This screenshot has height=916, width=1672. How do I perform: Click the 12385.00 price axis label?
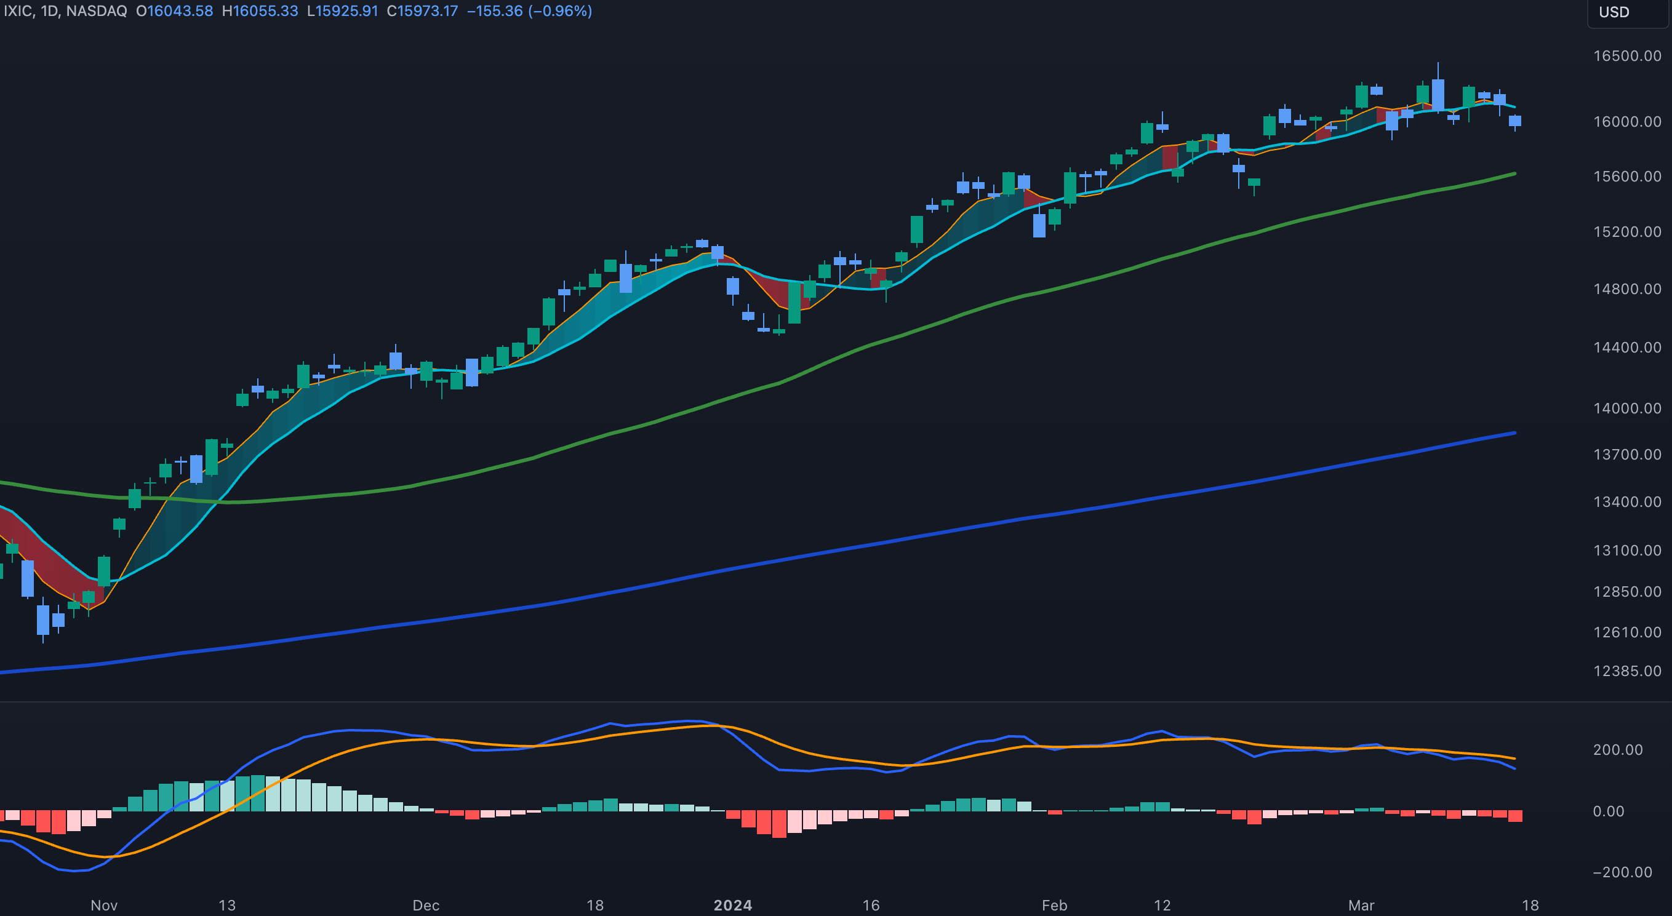pos(1627,671)
